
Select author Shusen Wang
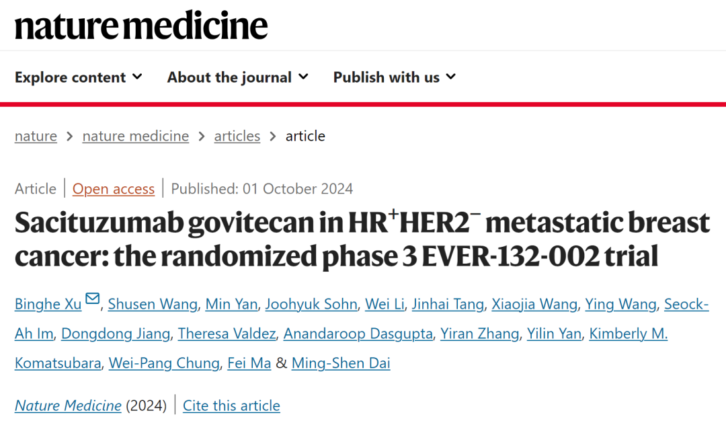click(x=153, y=305)
